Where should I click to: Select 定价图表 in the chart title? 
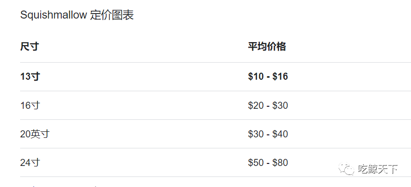tap(112, 15)
